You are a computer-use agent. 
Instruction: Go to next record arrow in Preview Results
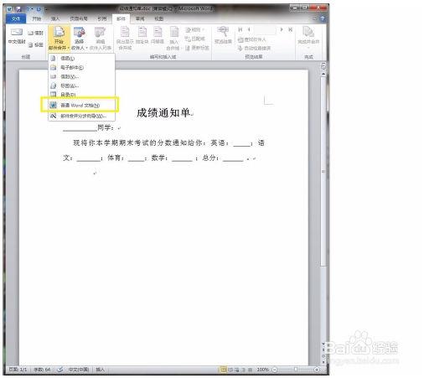[282, 29]
